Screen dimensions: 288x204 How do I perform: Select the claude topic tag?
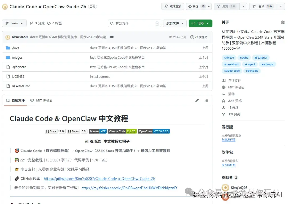pos(244,58)
